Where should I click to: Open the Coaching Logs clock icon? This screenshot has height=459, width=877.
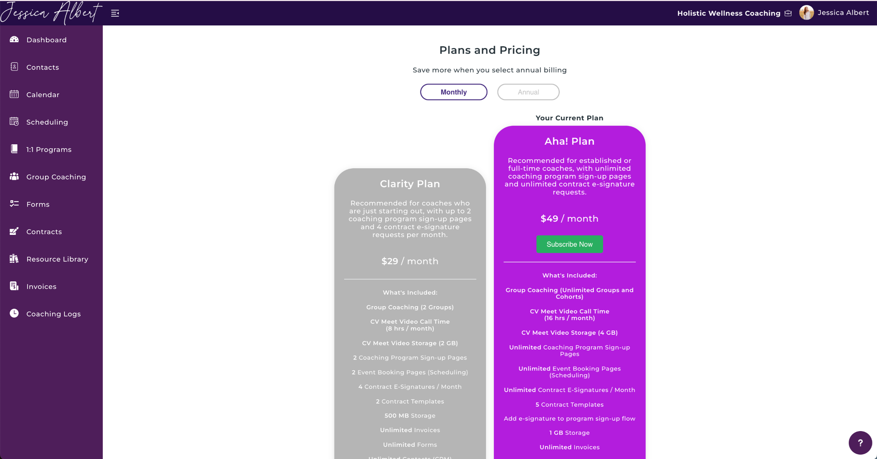[x=14, y=313]
